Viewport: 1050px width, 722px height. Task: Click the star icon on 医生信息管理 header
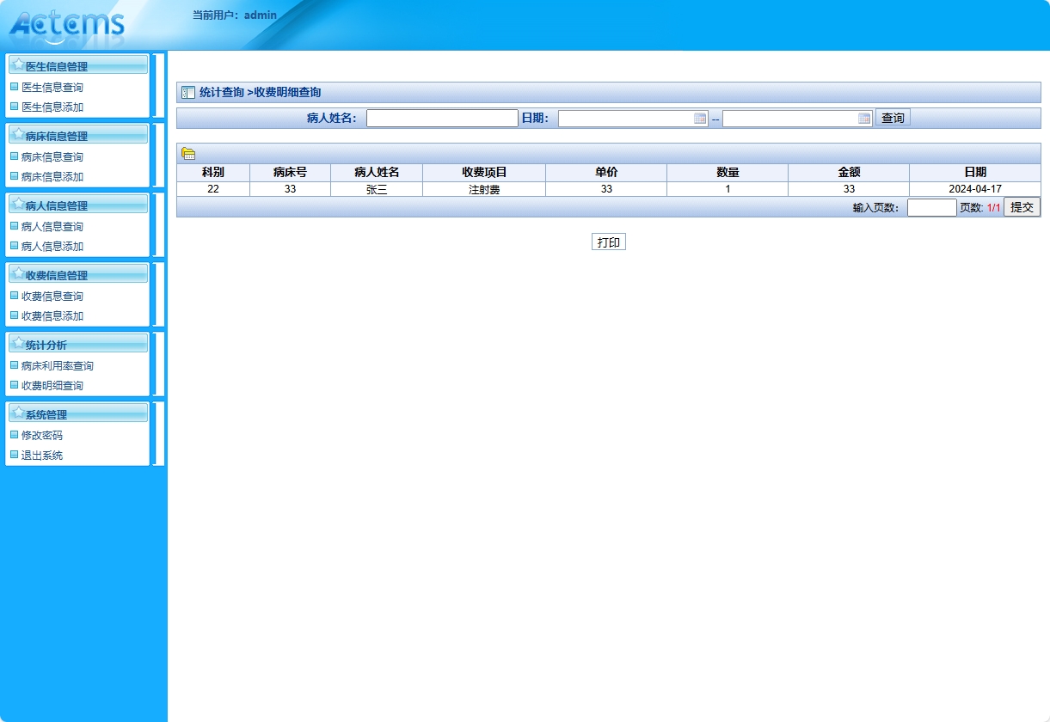tap(17, 64)
